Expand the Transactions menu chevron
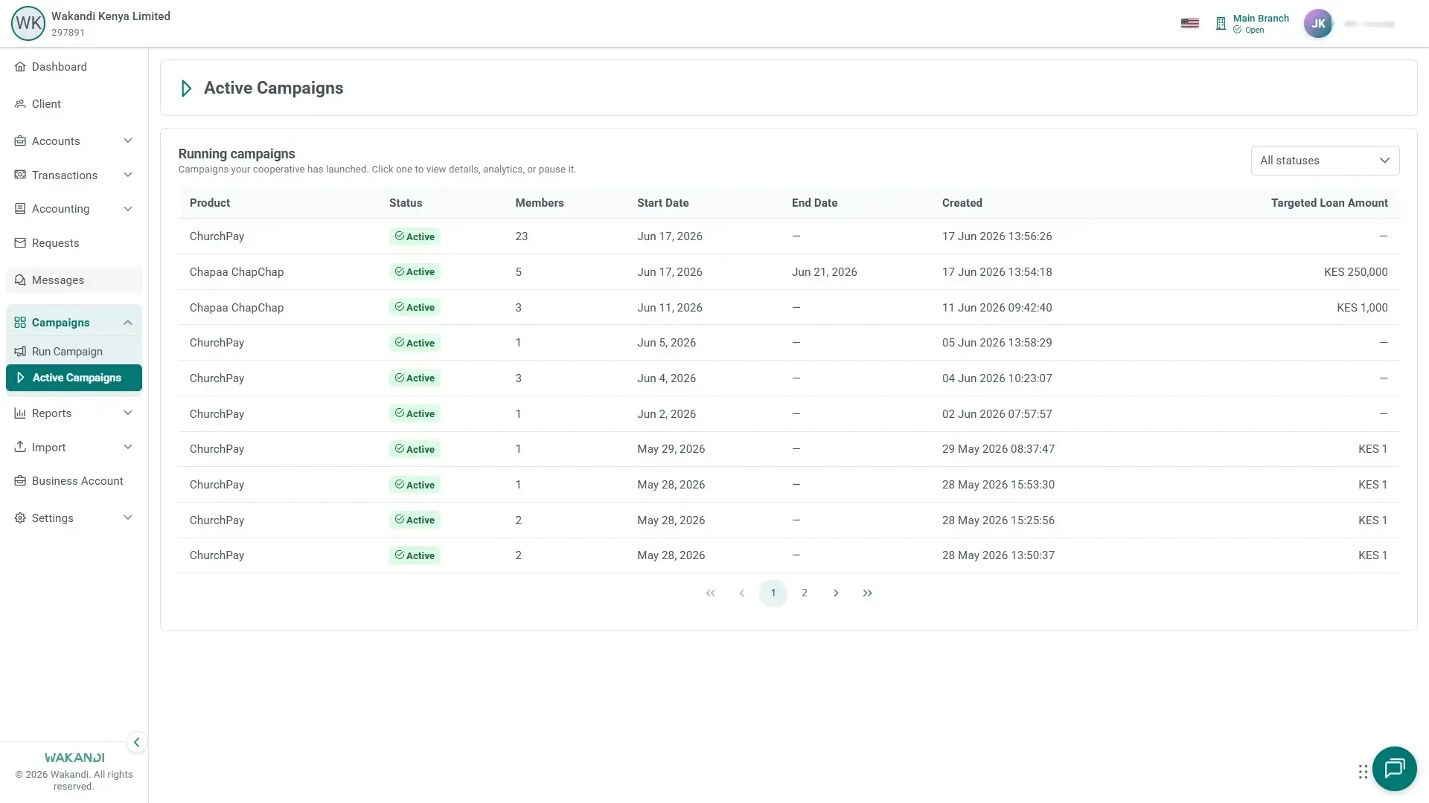The width and height of the screenshot is (1429, 803). 128,175
